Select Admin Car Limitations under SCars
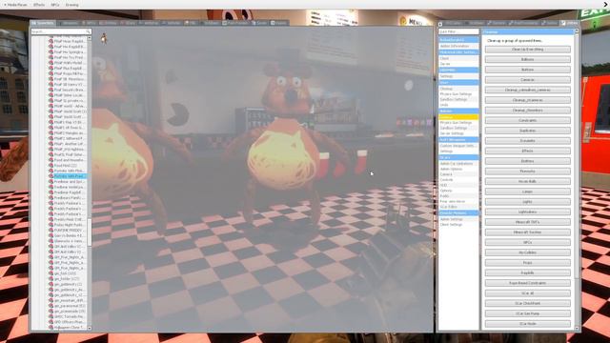The width and height of the screenshot is (610, 343). [458, 164]
